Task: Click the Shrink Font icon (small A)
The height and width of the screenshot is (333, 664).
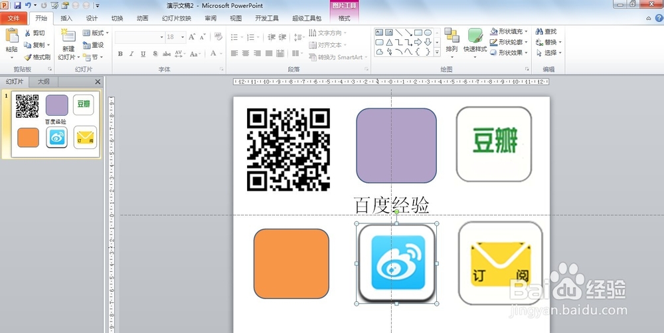Action: [203, 37]
